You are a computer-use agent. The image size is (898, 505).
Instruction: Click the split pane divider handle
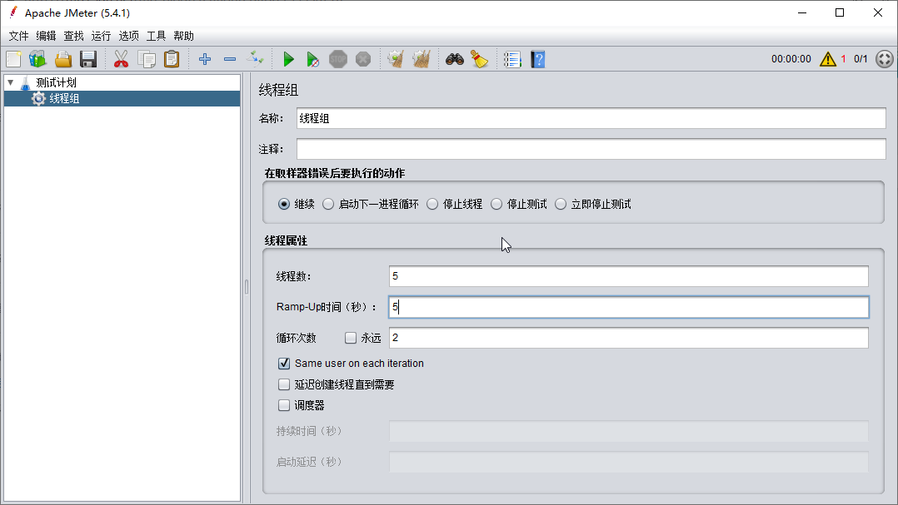(x=247, y=286)
